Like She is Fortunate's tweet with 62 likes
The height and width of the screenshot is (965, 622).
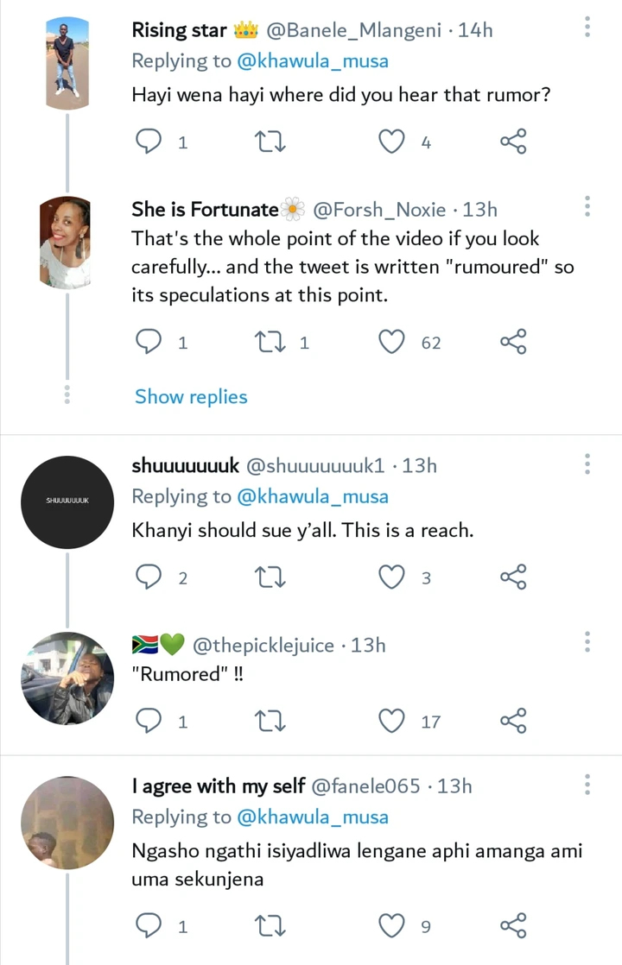pos(391,342)
